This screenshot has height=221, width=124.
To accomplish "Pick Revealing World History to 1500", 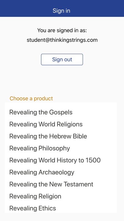I will (61, 160).
